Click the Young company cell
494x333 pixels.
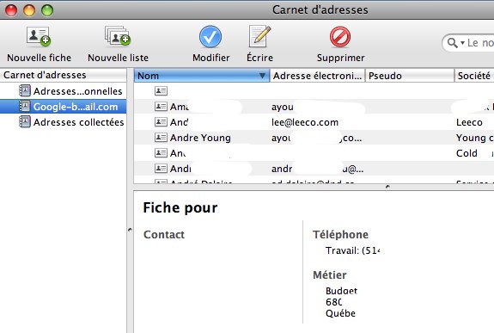[474, 138]
